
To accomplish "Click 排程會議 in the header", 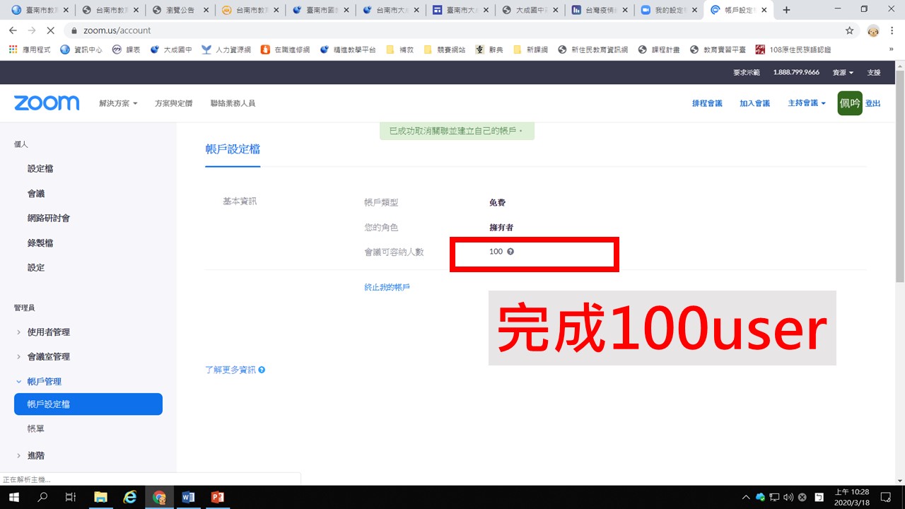I will point(707,103).
